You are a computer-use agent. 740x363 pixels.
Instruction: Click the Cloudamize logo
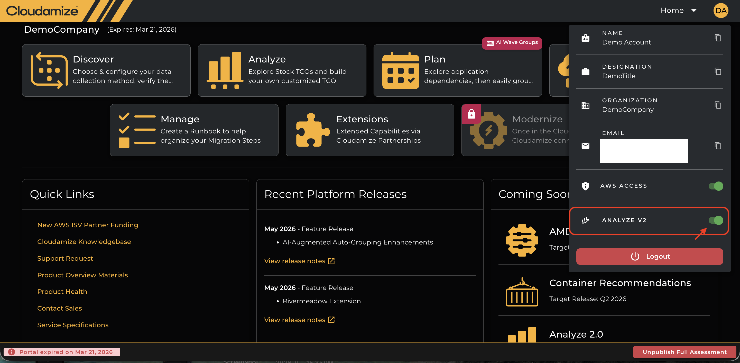pyautogui.click(x=42, y=11)
